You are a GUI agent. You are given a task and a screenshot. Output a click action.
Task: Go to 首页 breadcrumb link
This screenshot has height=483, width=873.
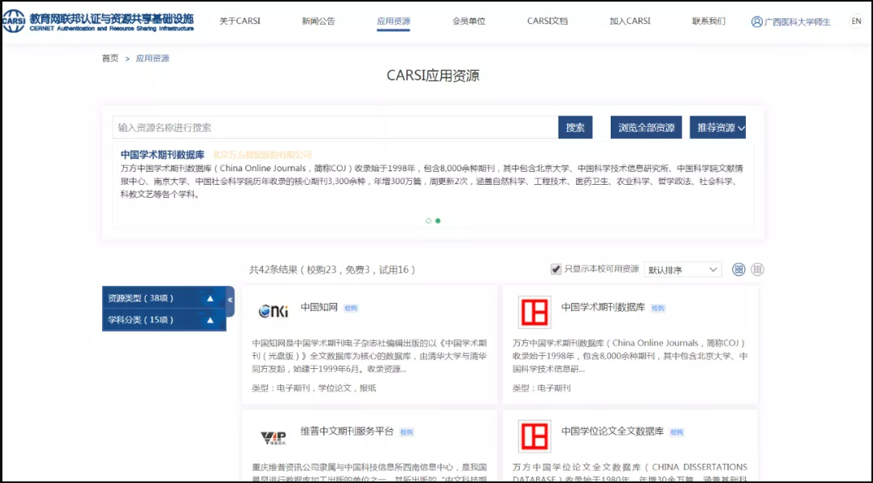[x=110, y=59]
